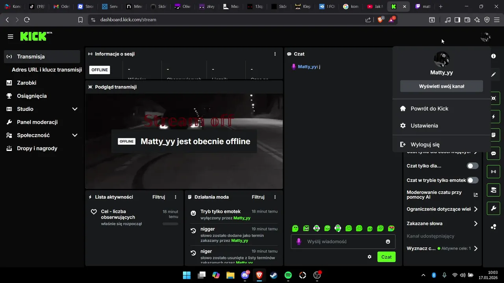
Task: Select the angry square green emote
Action: click(306, 228)
